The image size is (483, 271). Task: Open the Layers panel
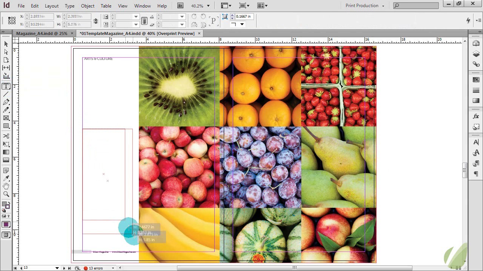coord(476,54)
